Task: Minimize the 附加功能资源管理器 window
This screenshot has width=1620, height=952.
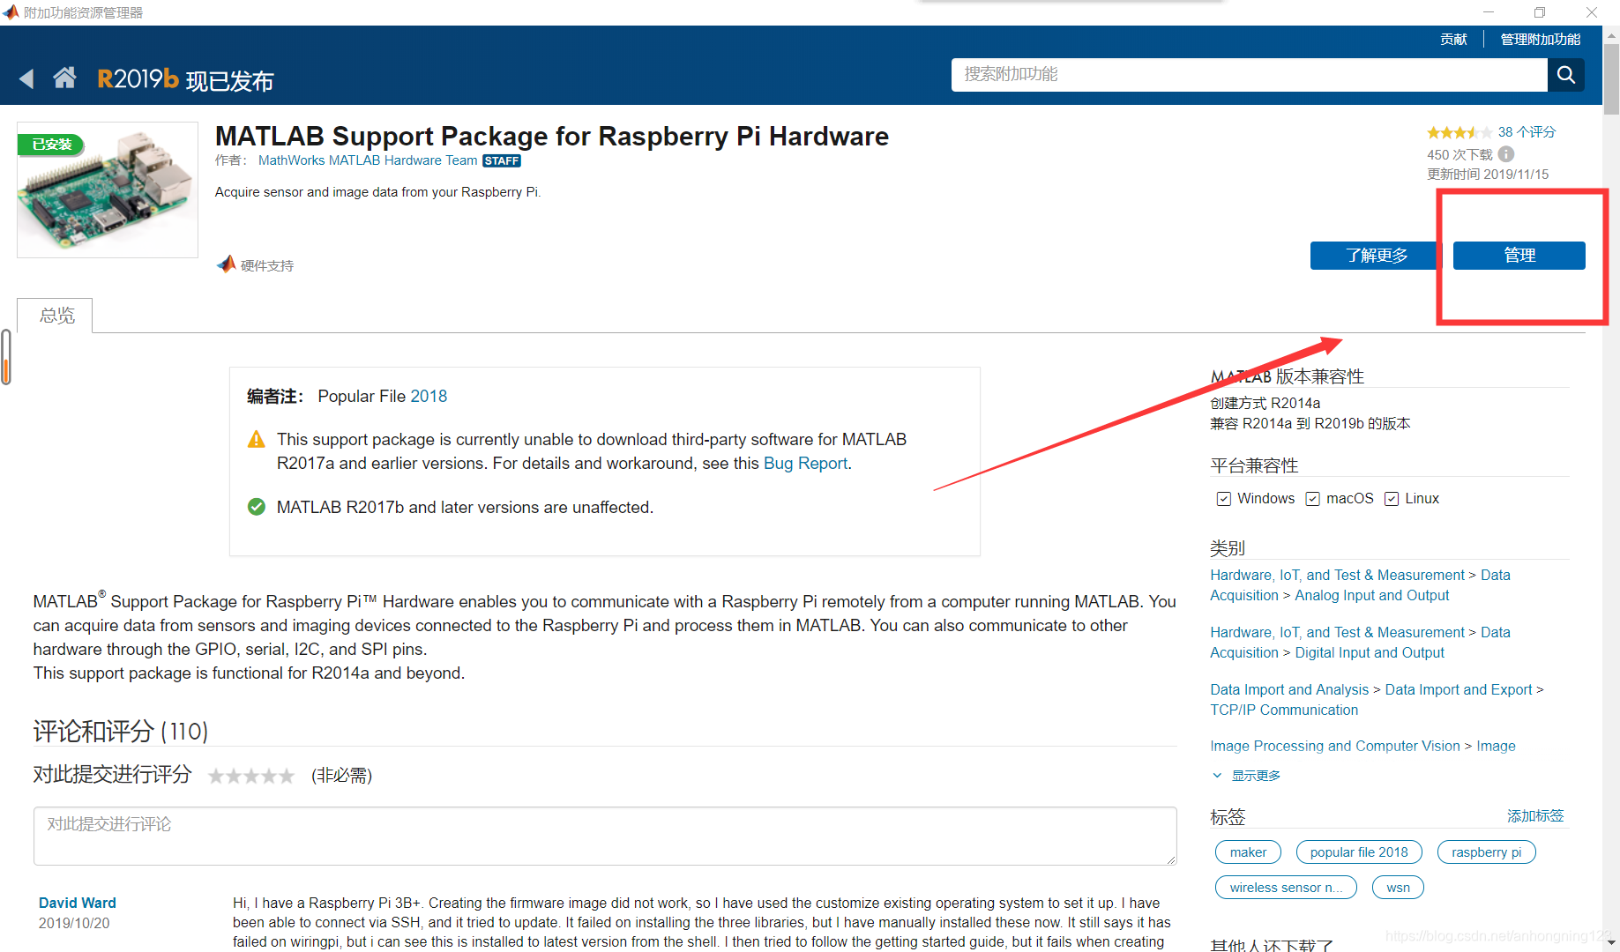Action: click(x=1489, y=12)
